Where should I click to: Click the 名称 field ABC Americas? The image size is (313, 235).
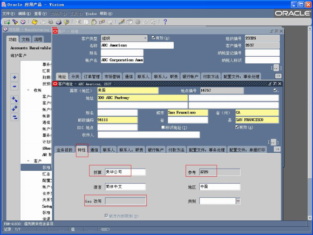point(137,45)
